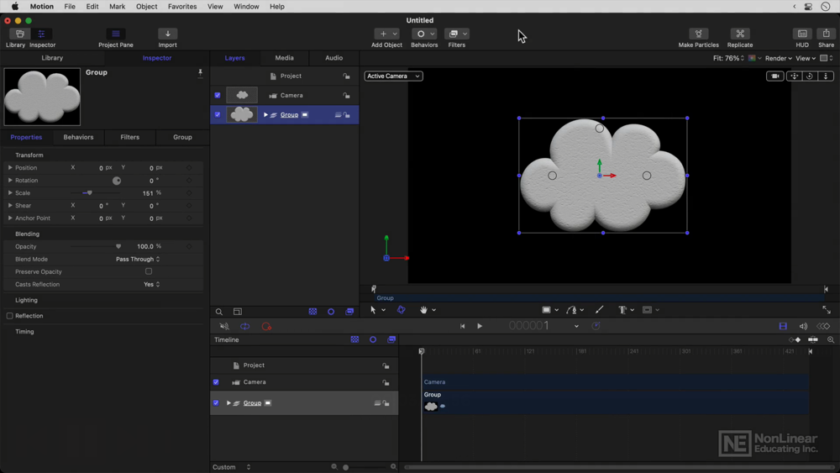Switch to the Media tab
The image size is (840, 473).
point(285,58)
